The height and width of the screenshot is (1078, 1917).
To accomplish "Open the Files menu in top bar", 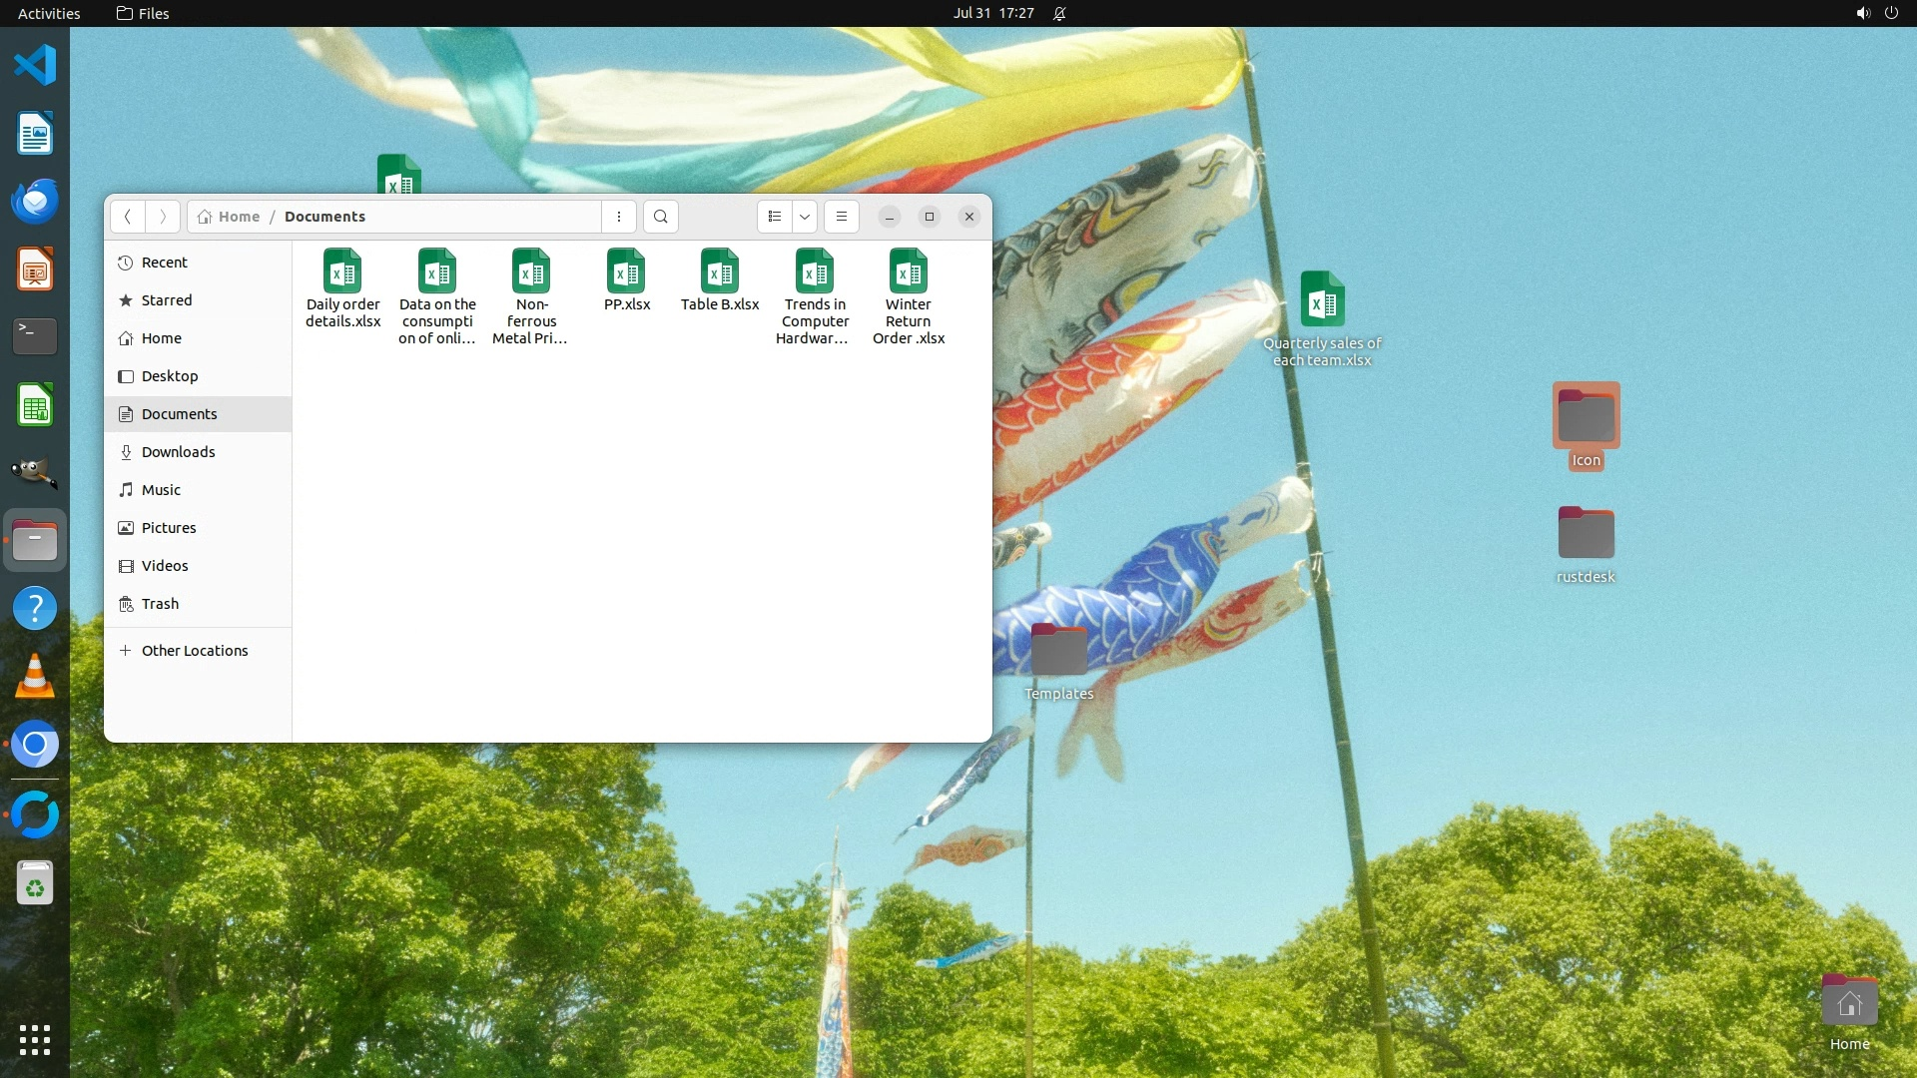I will tap(143, 13).
